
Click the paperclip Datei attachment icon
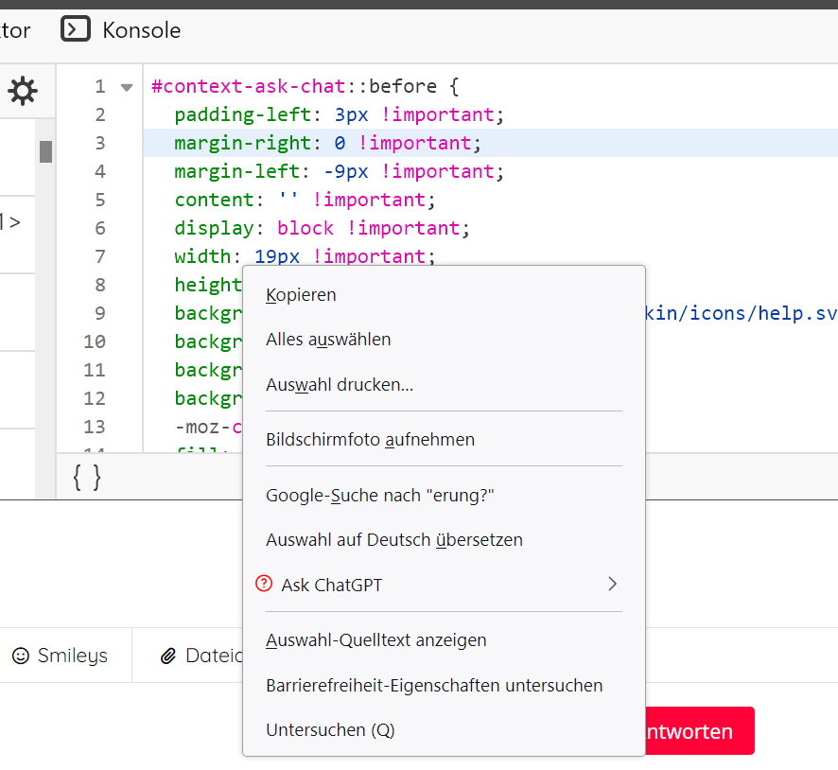[x=169, y=656]
